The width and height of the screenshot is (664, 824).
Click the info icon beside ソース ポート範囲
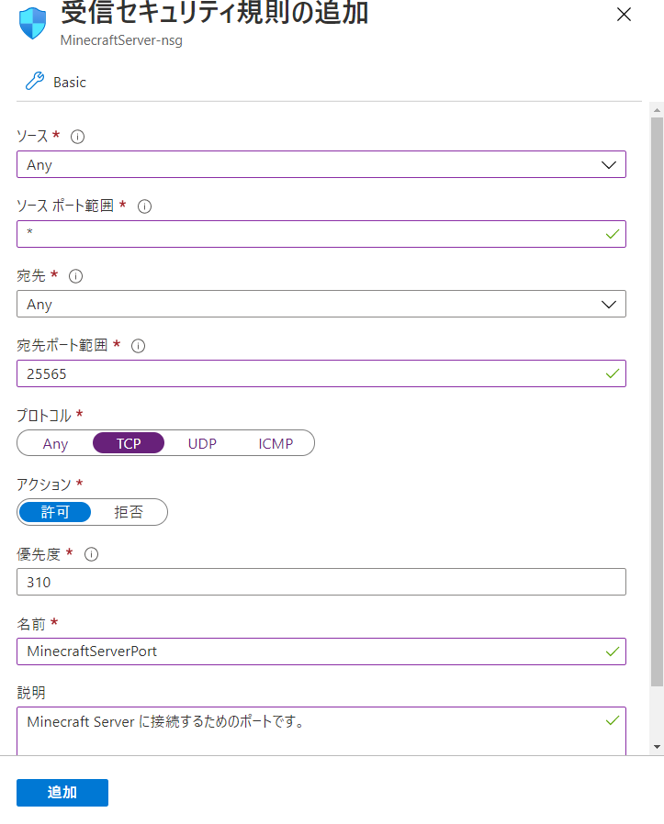pyautogui.click(x=144, y=206)
